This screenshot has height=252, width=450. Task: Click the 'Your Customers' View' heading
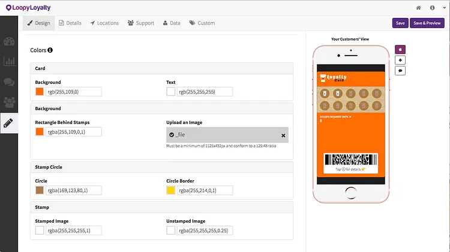coord(350,39)
